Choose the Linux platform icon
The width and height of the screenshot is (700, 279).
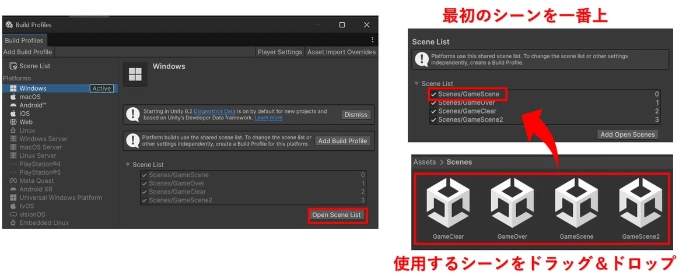coord(13,130)
